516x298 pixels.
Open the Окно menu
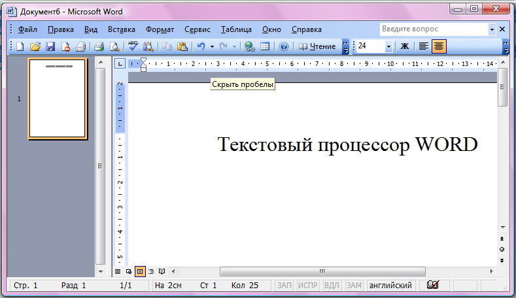(x=271, y=29)
